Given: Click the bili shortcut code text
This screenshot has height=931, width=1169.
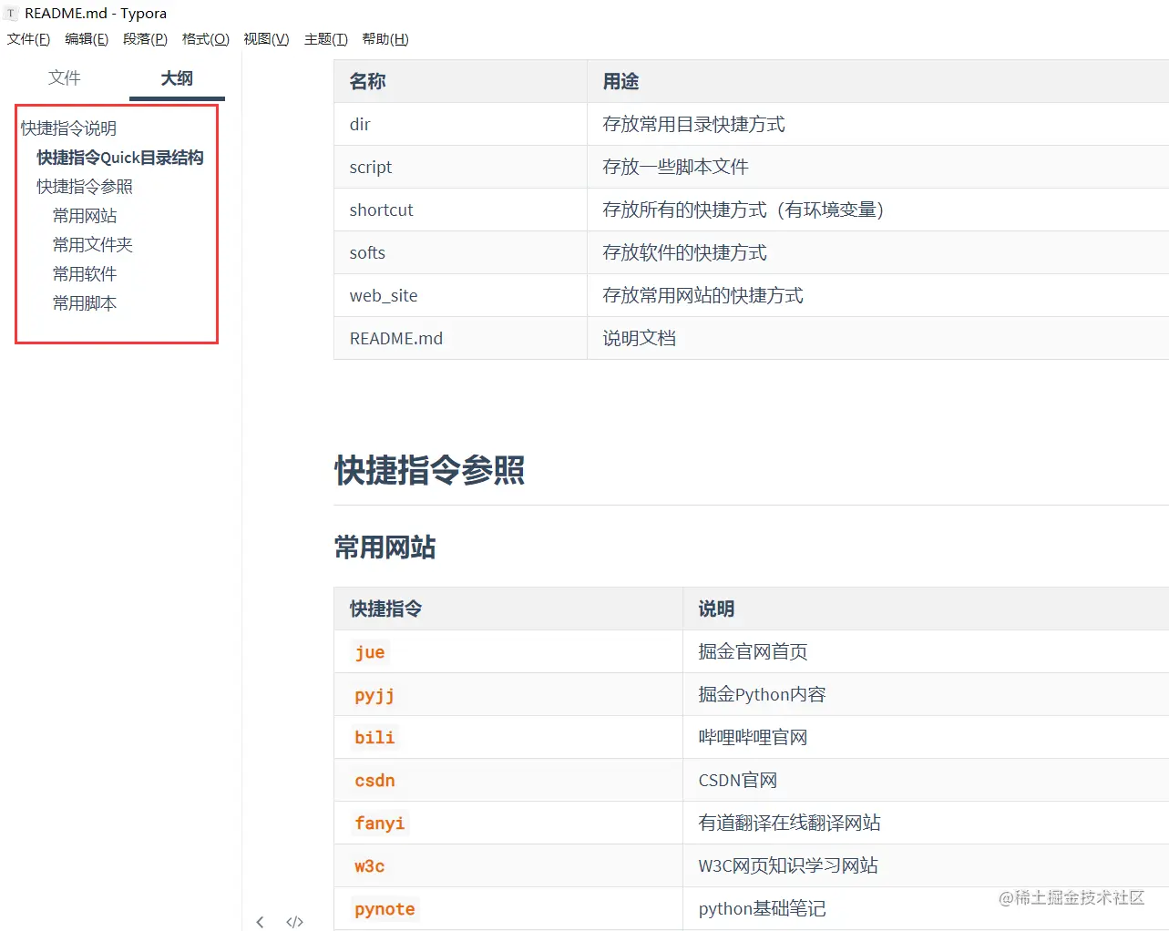Looking at the screenshot, I should [x=374, y=738].
